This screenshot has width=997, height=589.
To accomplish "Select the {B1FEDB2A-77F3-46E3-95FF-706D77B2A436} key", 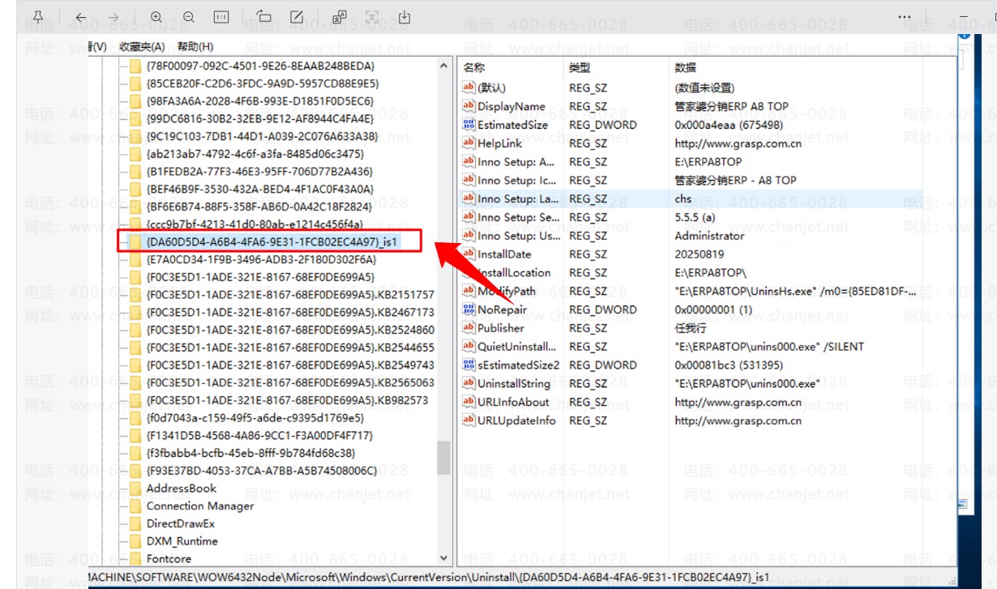I will 259,172.
